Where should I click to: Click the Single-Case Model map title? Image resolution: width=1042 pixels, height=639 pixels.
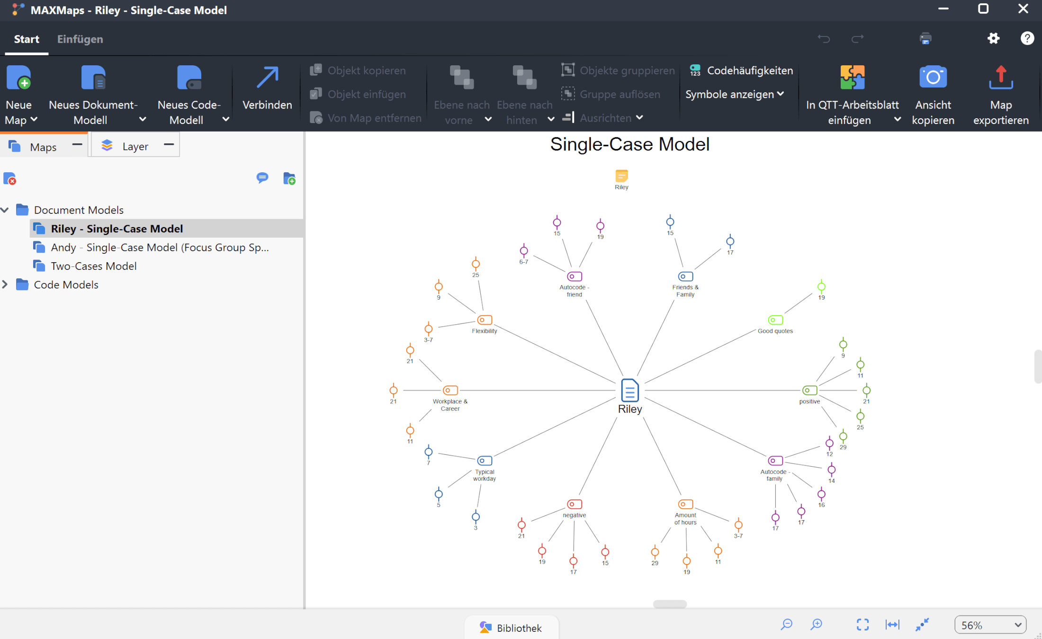coord(629,144)
